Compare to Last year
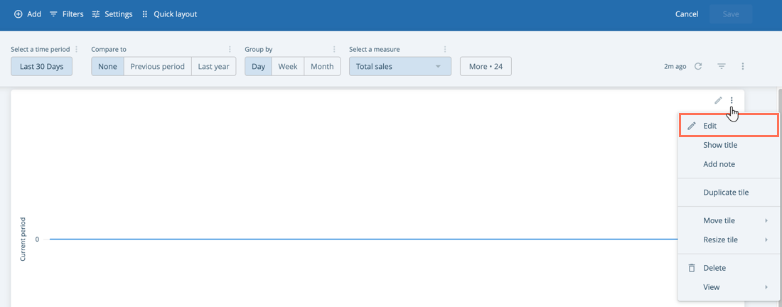 click(x=213, y=66)
